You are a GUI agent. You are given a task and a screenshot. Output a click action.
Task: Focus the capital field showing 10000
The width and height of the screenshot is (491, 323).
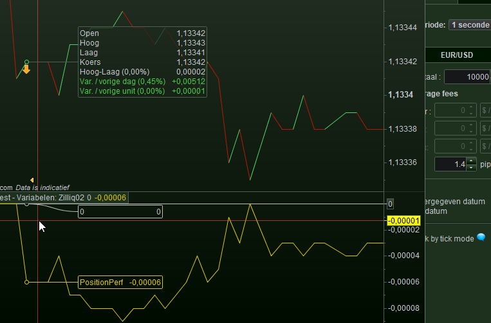pyautogui.click(x=468, y=77)
